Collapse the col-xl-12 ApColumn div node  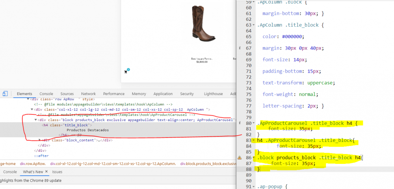(x=32, y=109)
